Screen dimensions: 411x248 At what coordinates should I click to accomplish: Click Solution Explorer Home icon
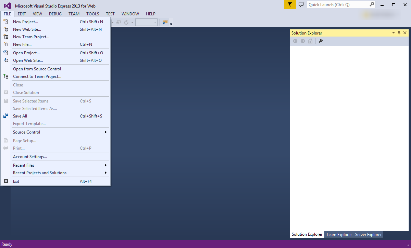click(310, 41)
